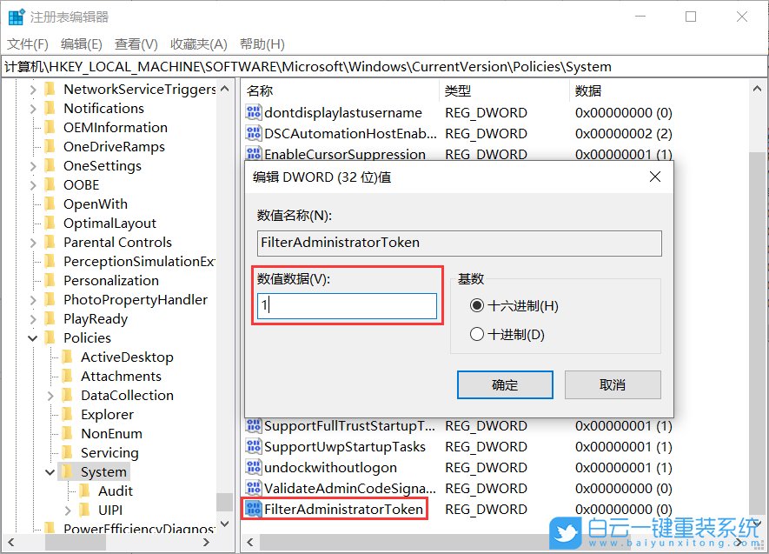This screenshot has width=769, height=554.
Task: Click the 取消 button
Action: point(613,384)
